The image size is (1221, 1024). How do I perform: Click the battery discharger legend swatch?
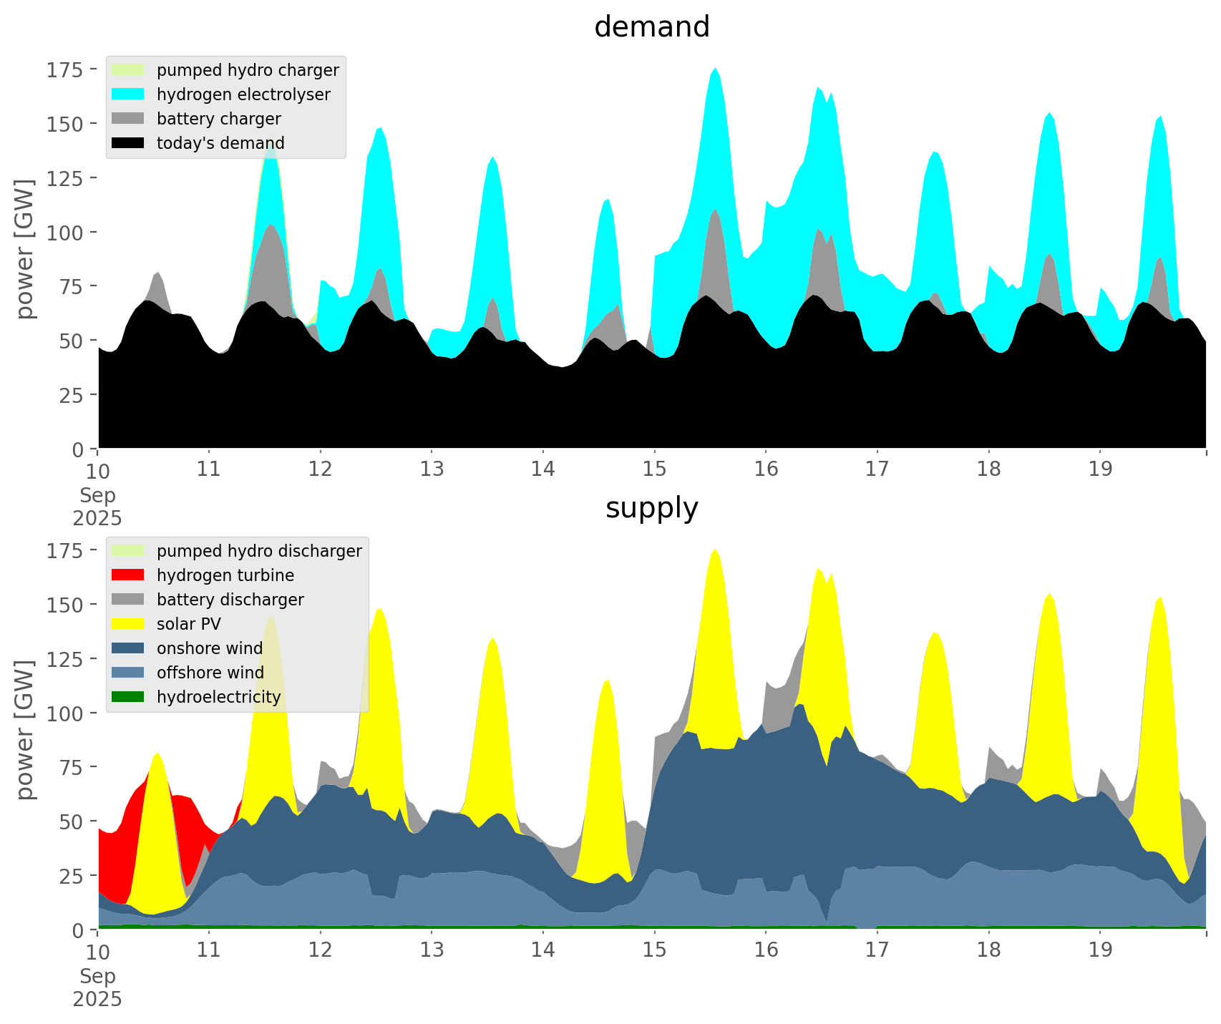[128, 600]
